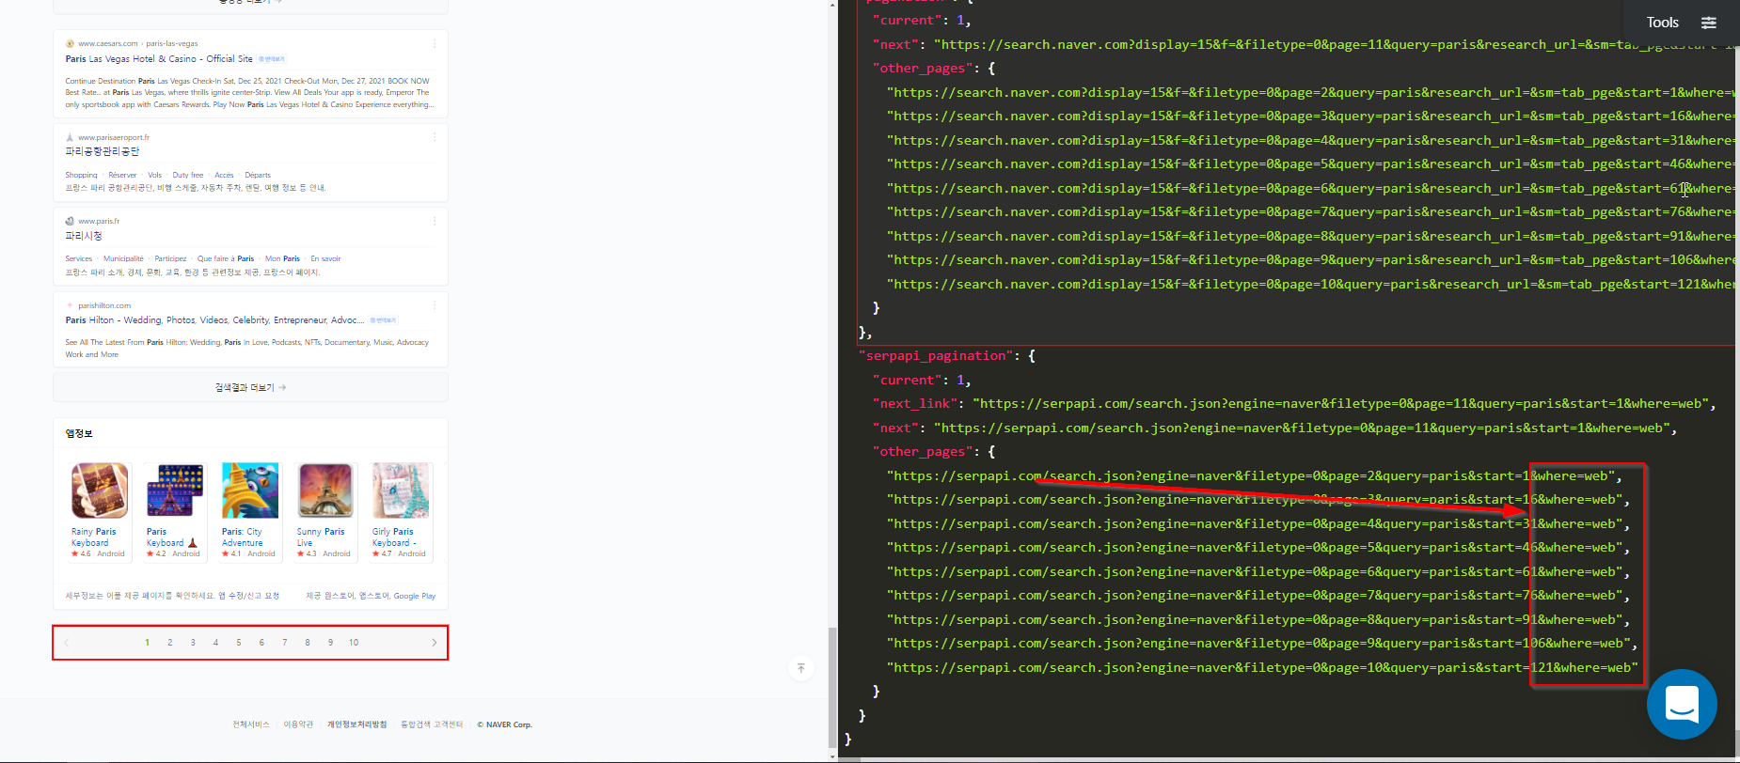
Task: Click the scroll-to-top arrow button
Action: [801, 668]
